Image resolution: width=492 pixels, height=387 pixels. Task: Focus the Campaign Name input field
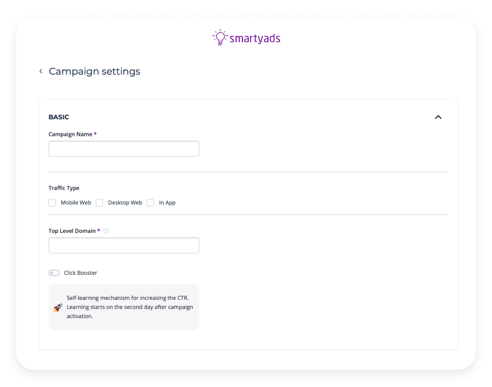pyautogui.click(x=124, y=149)
